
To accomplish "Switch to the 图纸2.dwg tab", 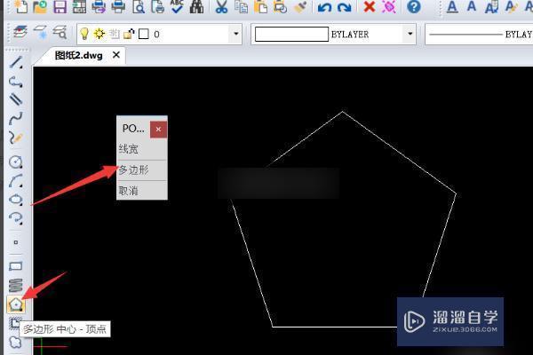I will [78, 55].
